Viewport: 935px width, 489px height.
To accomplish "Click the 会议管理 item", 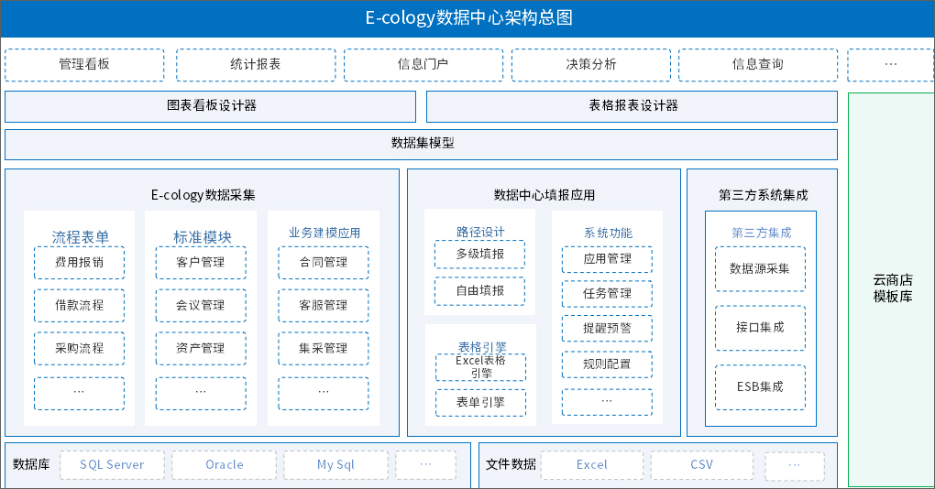I will 201,306.
